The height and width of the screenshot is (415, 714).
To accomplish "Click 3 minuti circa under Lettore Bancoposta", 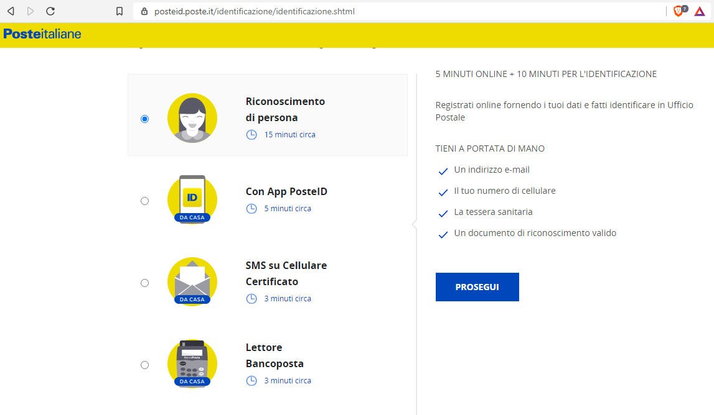I will [x=288, y=380].
